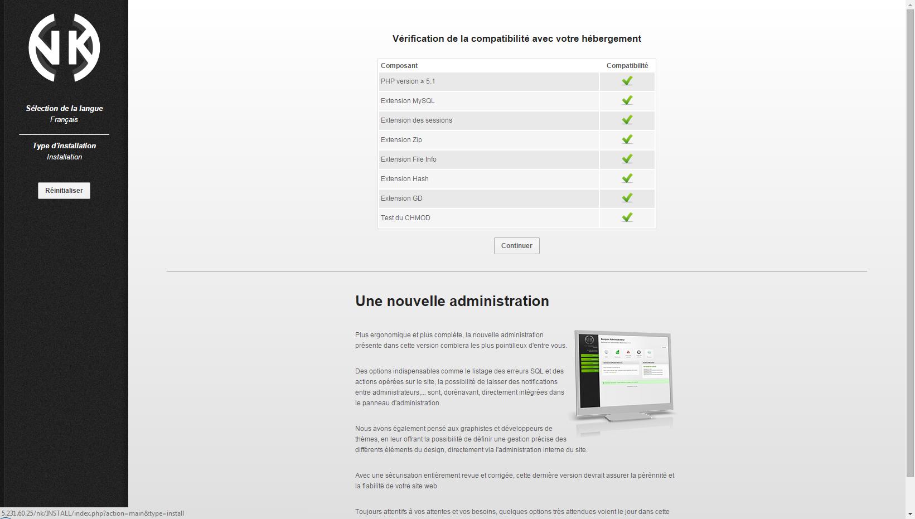Open the administration monitor preview image
The image size is (915, 519).
(622, 379)
